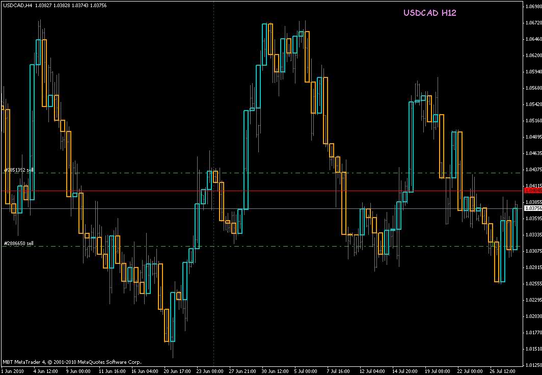Viewport: 542px width, 375px height.
Task: Click the "14 Jul 20:00" time label
Action: click(x=406, y=371)
